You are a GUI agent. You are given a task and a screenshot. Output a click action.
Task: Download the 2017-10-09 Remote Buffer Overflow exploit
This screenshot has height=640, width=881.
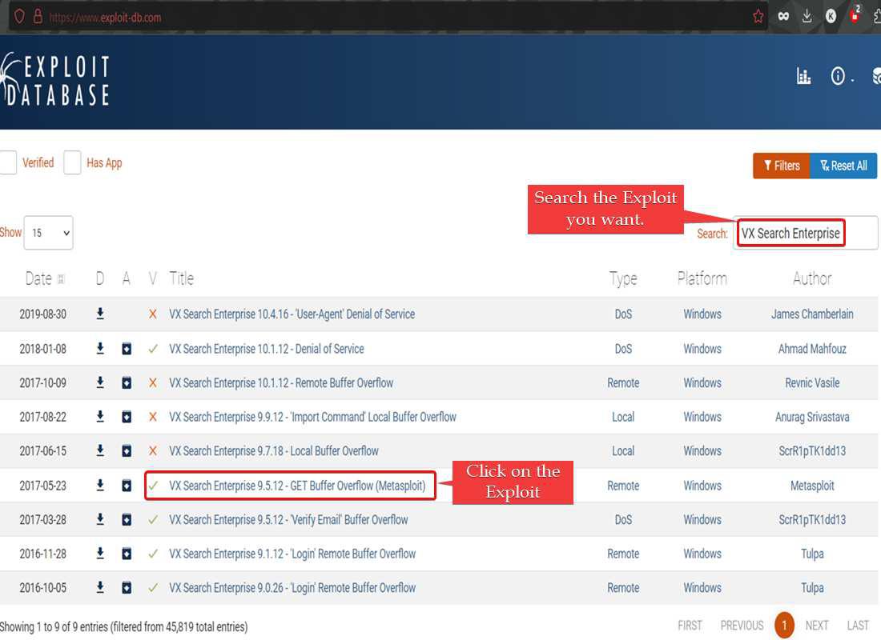coord(100,383)
